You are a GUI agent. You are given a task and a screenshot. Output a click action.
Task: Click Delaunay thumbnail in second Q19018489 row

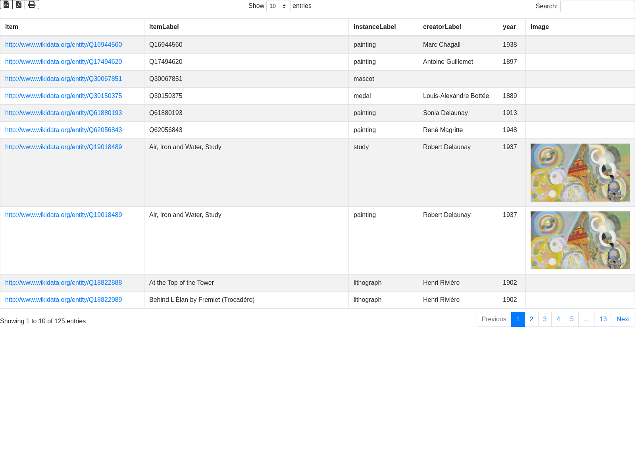point(580,240)
